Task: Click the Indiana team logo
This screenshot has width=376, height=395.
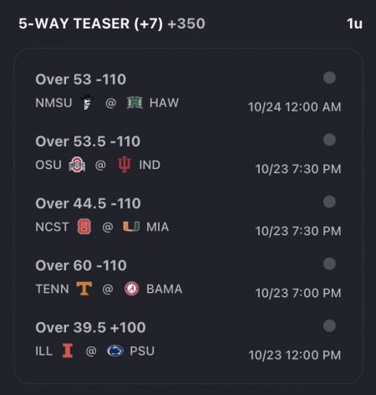Action: click(x=124, y=165)
